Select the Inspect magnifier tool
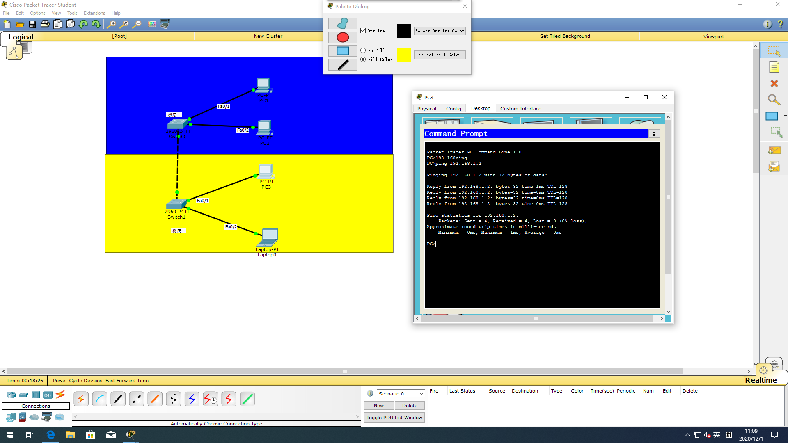This screenshot has height=443, width=788. pyautogui.click(x=774, y=100)
